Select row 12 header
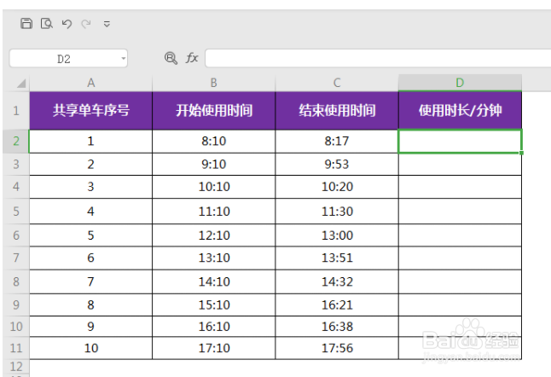The image size is (551, 377). tap(16, 367)
